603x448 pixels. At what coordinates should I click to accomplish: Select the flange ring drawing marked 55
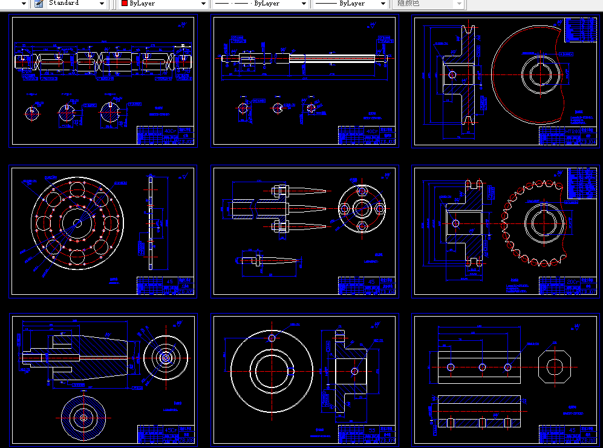tap(305, 380)
